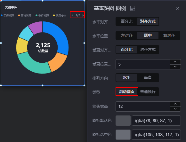186x142 pixels.
Task: Increase 垂直位置 value with up arrow
Action: coord(175,62)
